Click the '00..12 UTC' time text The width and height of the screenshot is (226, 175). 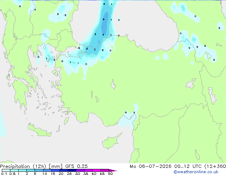[x=188, y=166]
